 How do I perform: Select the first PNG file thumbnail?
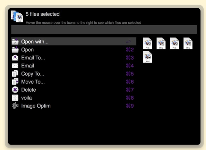tap(148, 44)
